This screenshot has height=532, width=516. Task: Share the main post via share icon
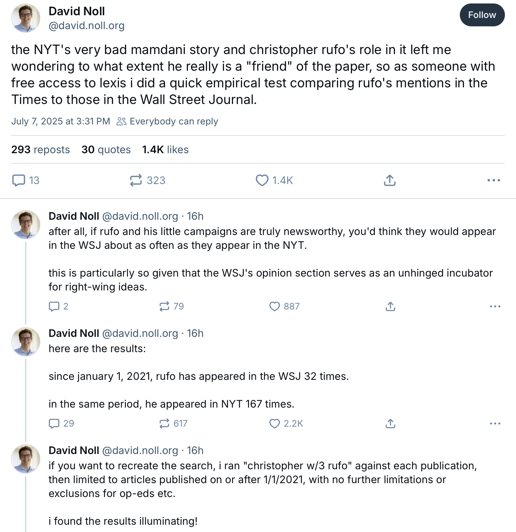390,180
